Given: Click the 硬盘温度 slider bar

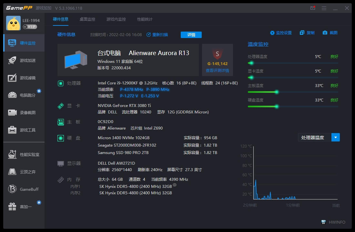Looking at the screenshot, I should pyautogui.click(x=293, y=107).
